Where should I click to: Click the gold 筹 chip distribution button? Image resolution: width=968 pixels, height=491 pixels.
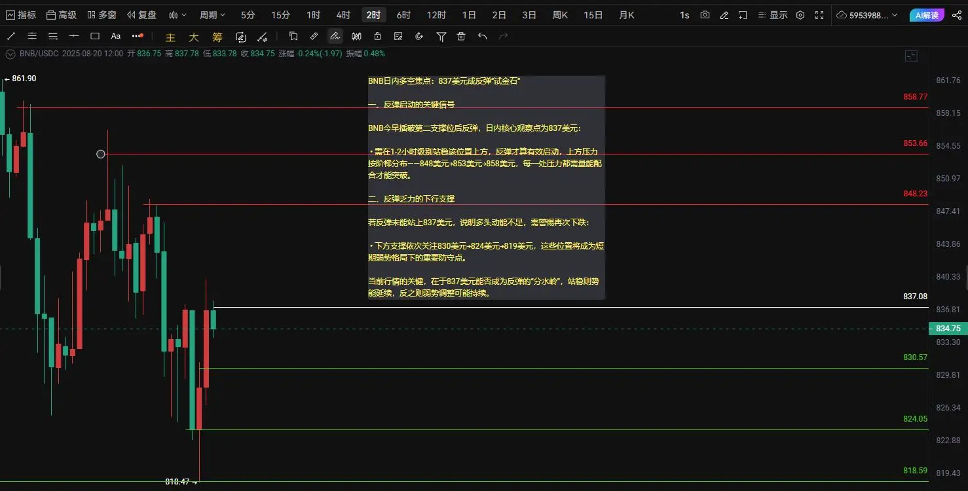(217, 37)
